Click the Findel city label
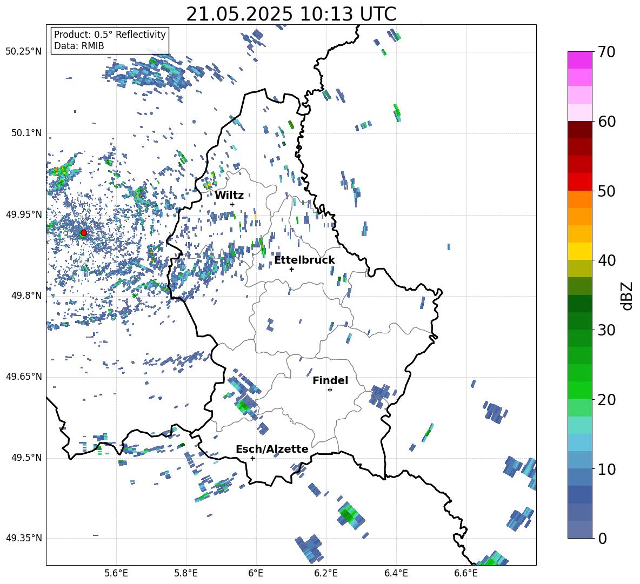Viewport: 640px width, 584px height. point(330,380)
